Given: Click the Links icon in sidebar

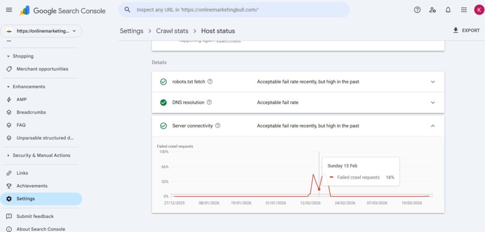Looking at the screenshot, I should click(x=9, y=173).
